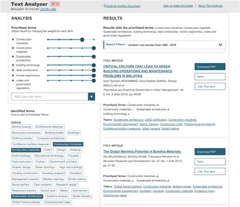Add High rise buildings topic tag
This screenshot has height=207, width=240.
tap(71, 167)
